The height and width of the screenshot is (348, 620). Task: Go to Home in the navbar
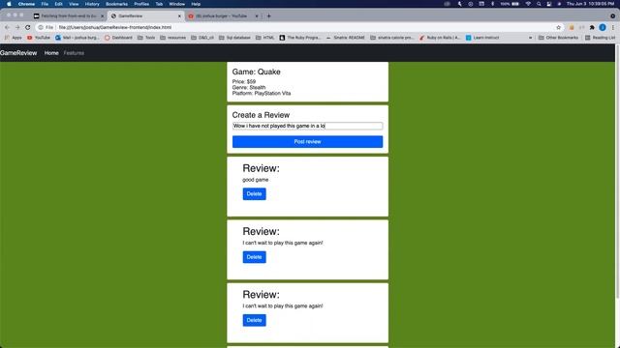click(x=51, y=53)
